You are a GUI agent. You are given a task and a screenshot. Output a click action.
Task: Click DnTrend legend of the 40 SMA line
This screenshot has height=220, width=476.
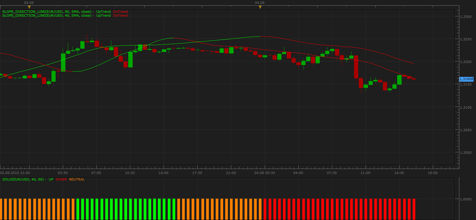(120, 15)
